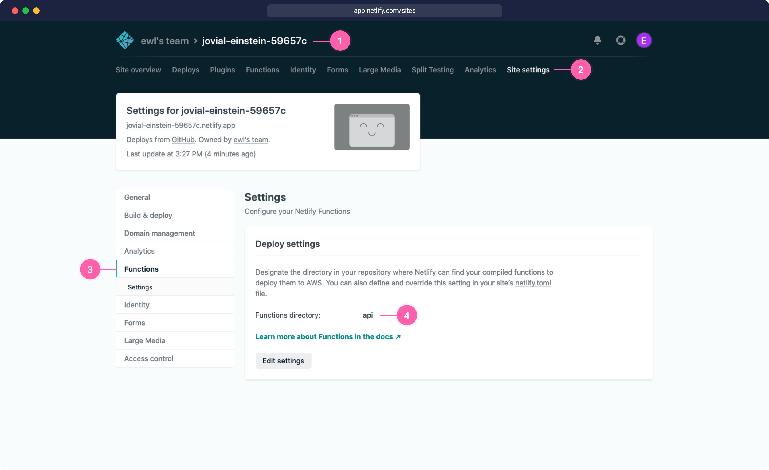
Task: Open the Deploys tab
Action: tap(185, 70)
